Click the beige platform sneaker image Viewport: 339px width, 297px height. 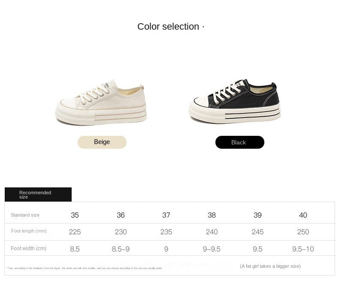pos(101,102)
